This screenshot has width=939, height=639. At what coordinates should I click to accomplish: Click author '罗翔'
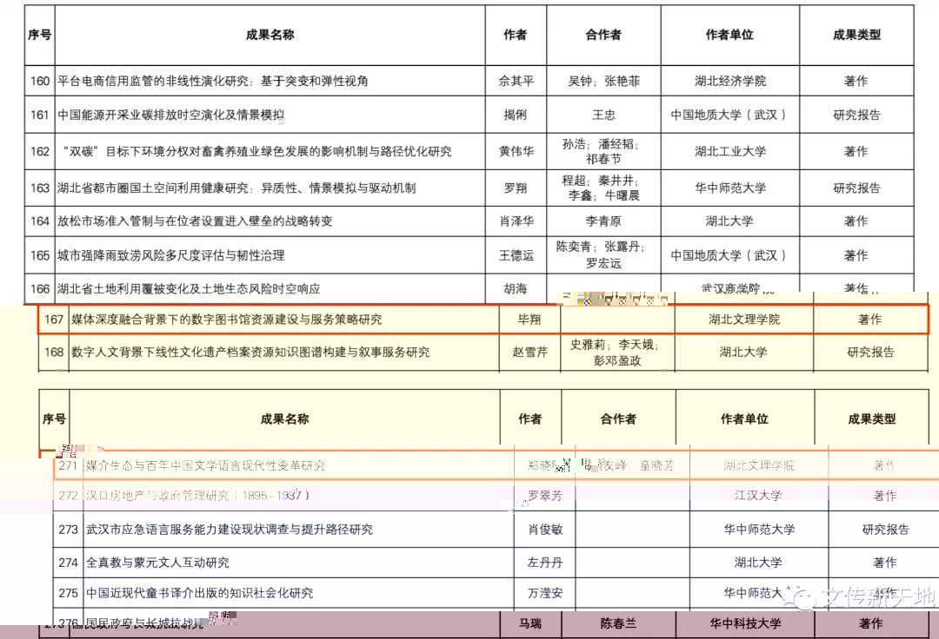(x=516, y=188)
